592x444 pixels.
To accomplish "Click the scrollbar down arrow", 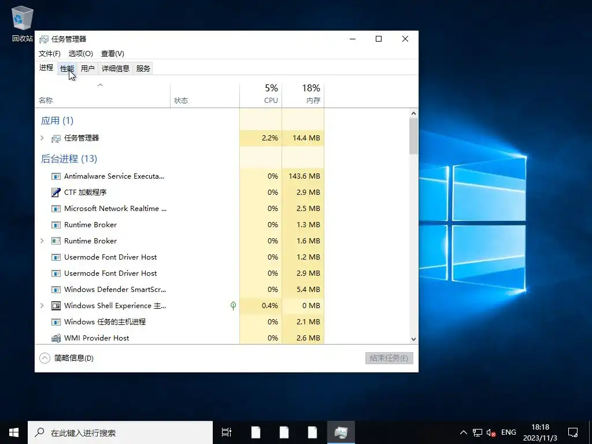I will 413,339.
